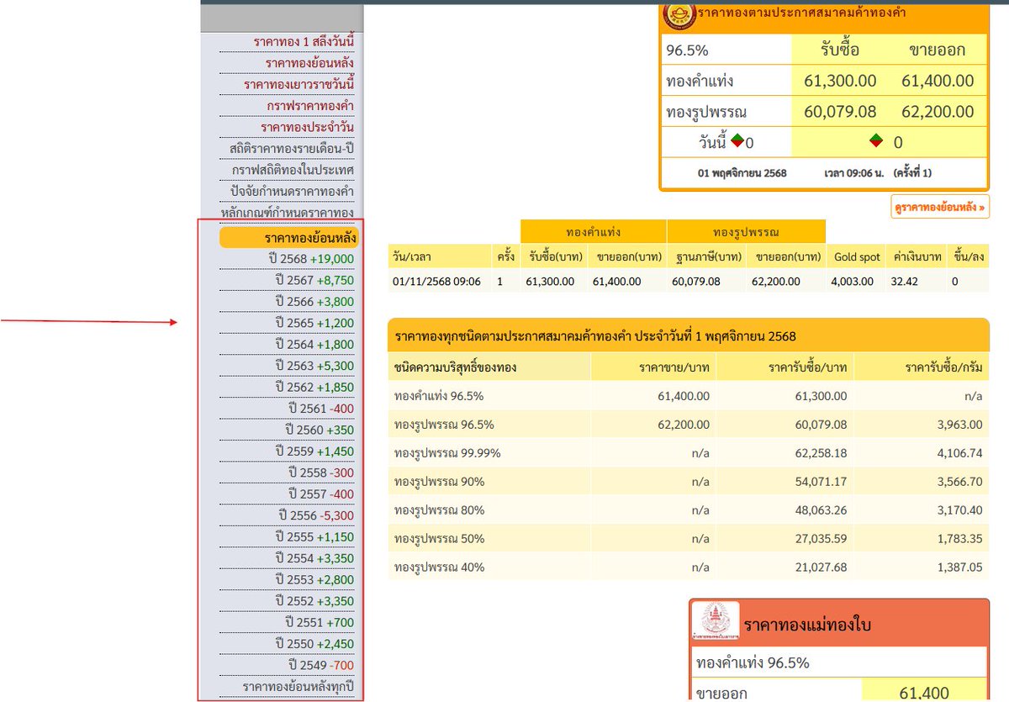Open the ปี 2558 -300 entry
Screen dimensions: 1009x702
pyautogui.click(x=320, y=472)
